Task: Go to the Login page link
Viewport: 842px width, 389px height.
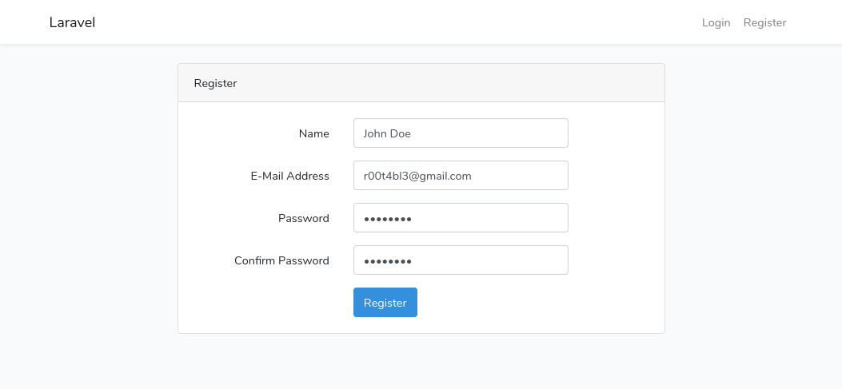Action: click(716, 22)
